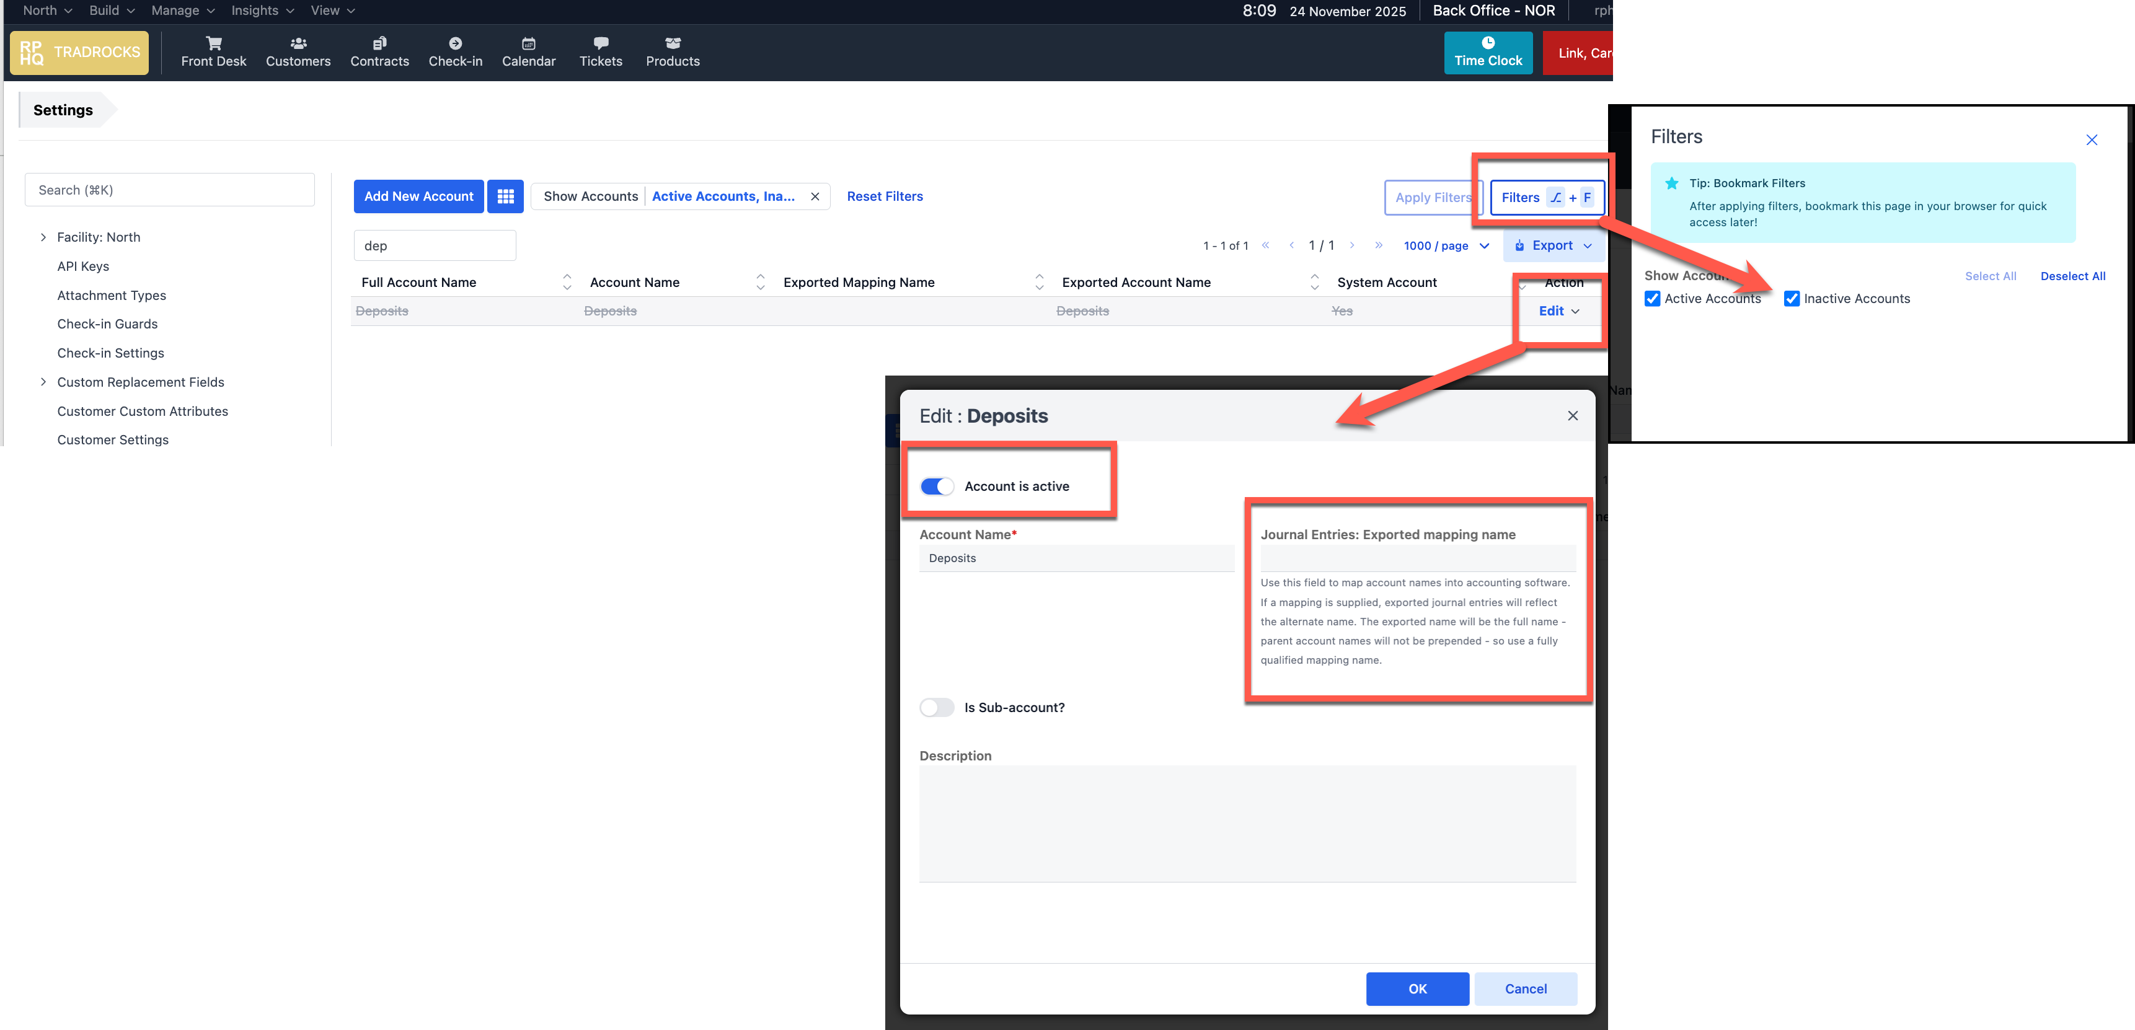Screen dimensions: 2135x1030
Task: Go to the Customers icon in toolbar
Action: [298, 43]
